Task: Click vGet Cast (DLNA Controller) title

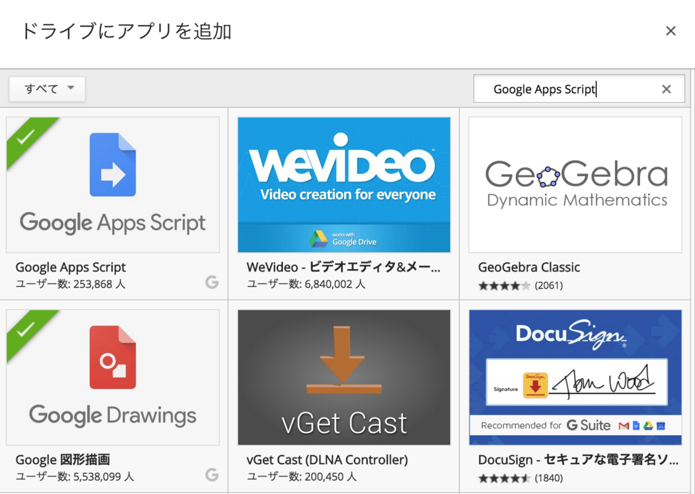Action: (x=327, y=460)
